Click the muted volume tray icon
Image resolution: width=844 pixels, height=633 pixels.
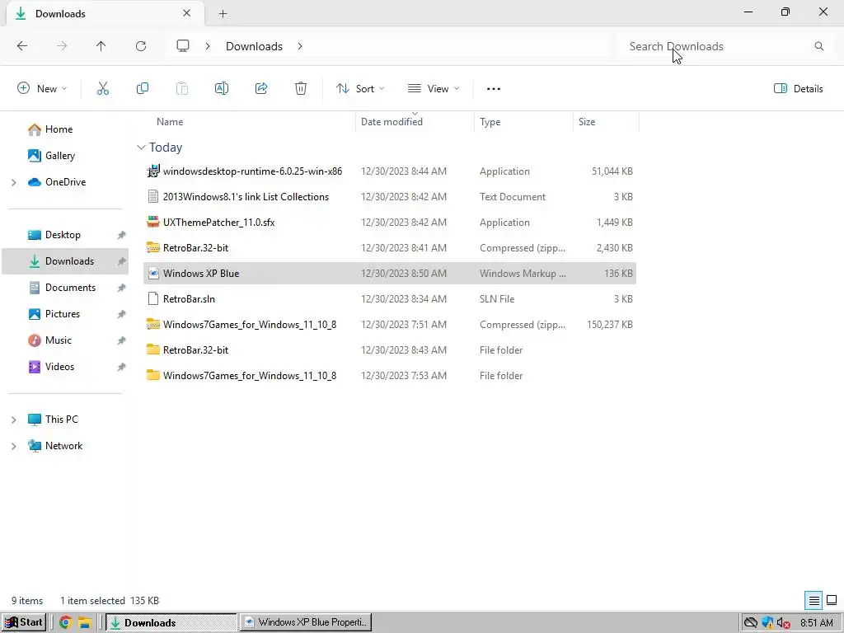[x=785, y=623]
